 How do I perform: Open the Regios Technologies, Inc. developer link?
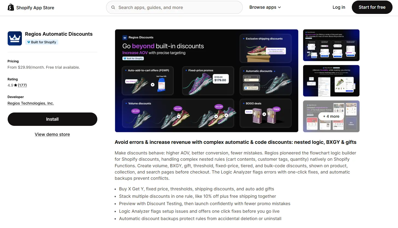pyautogui.click(x=31, y=103)
